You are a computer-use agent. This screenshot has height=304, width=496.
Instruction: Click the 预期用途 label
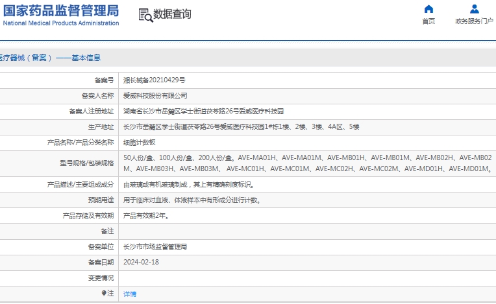(101, 200)
